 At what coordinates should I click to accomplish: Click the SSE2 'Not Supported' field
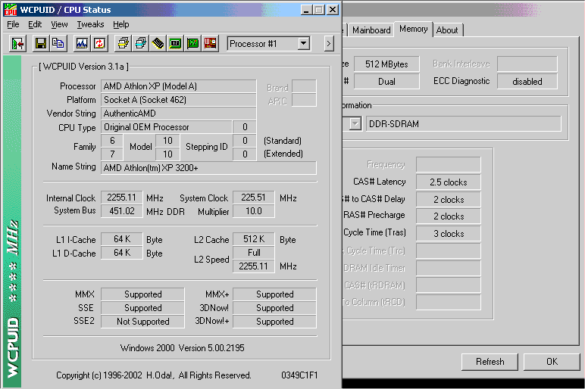[142, 322]
